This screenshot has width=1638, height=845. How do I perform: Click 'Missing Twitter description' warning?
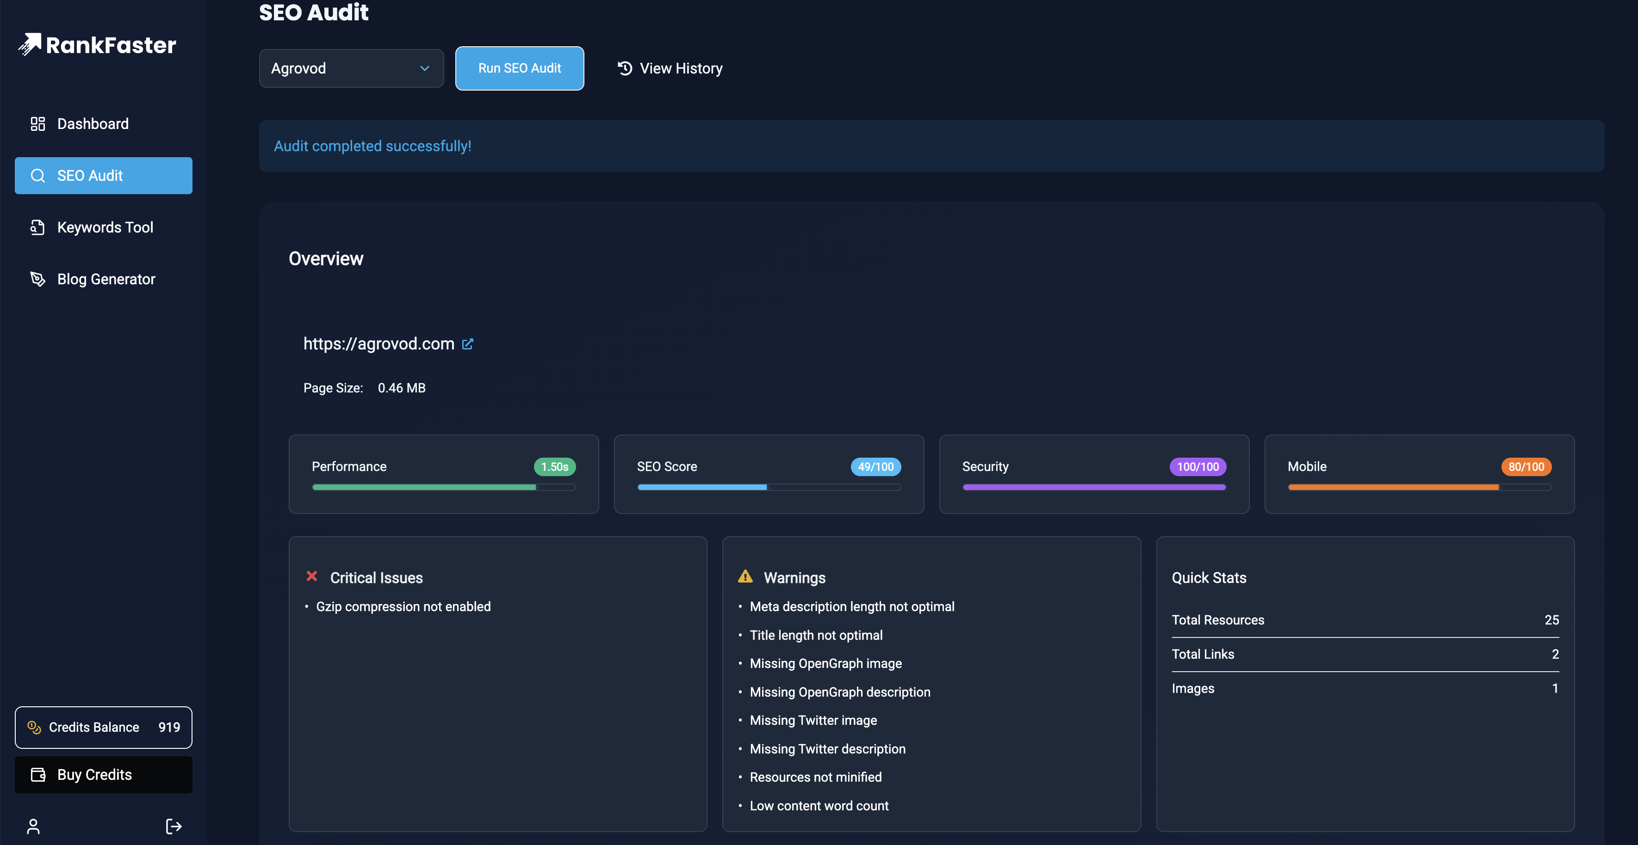pyautogui.click(x=828, y=749)
